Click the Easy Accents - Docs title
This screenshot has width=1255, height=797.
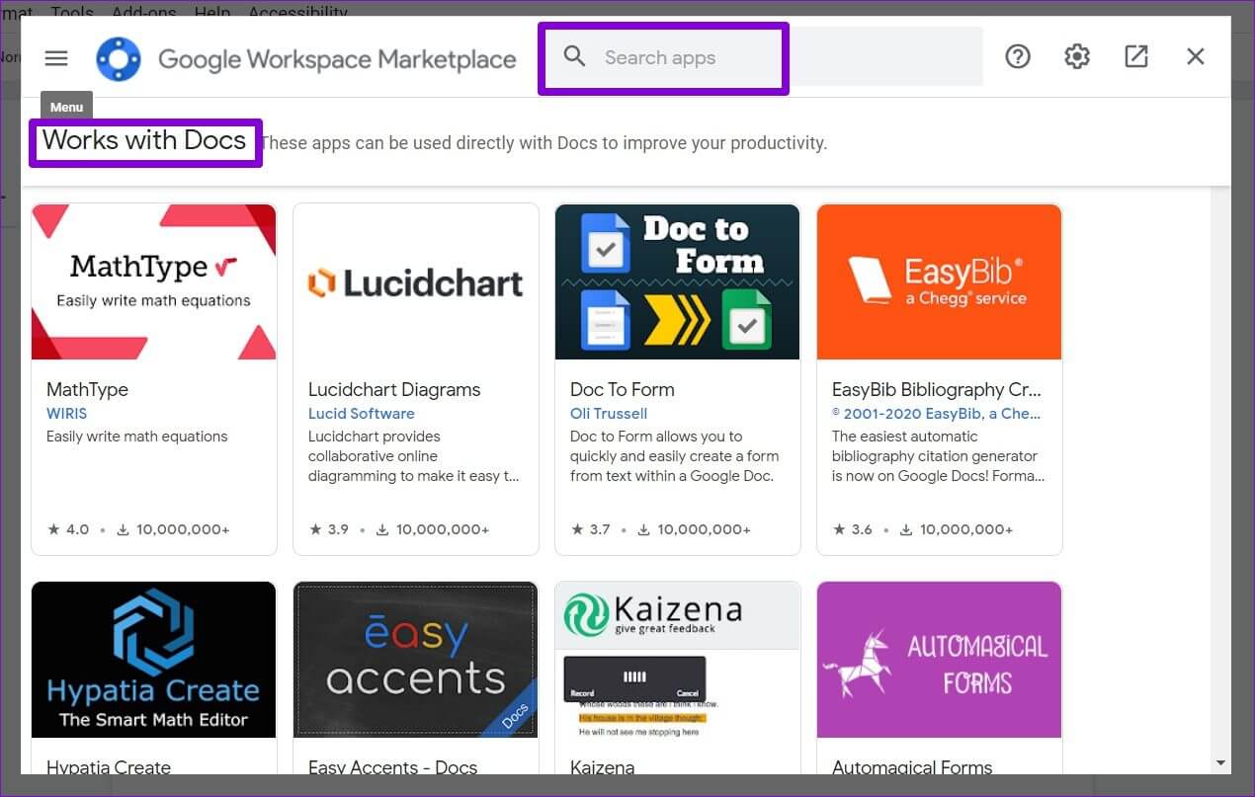click(x=393, y=767)
